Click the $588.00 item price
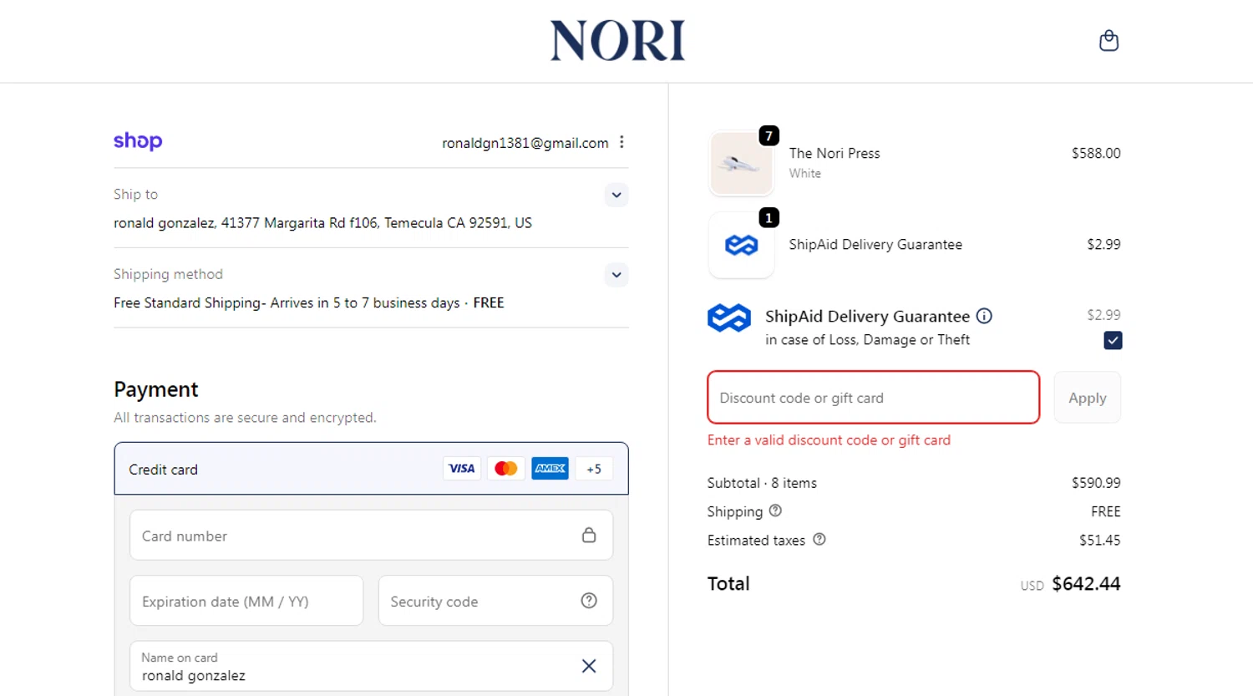Image resolution: width=1253 pixels, height=696 pixels. point(1096,153)
